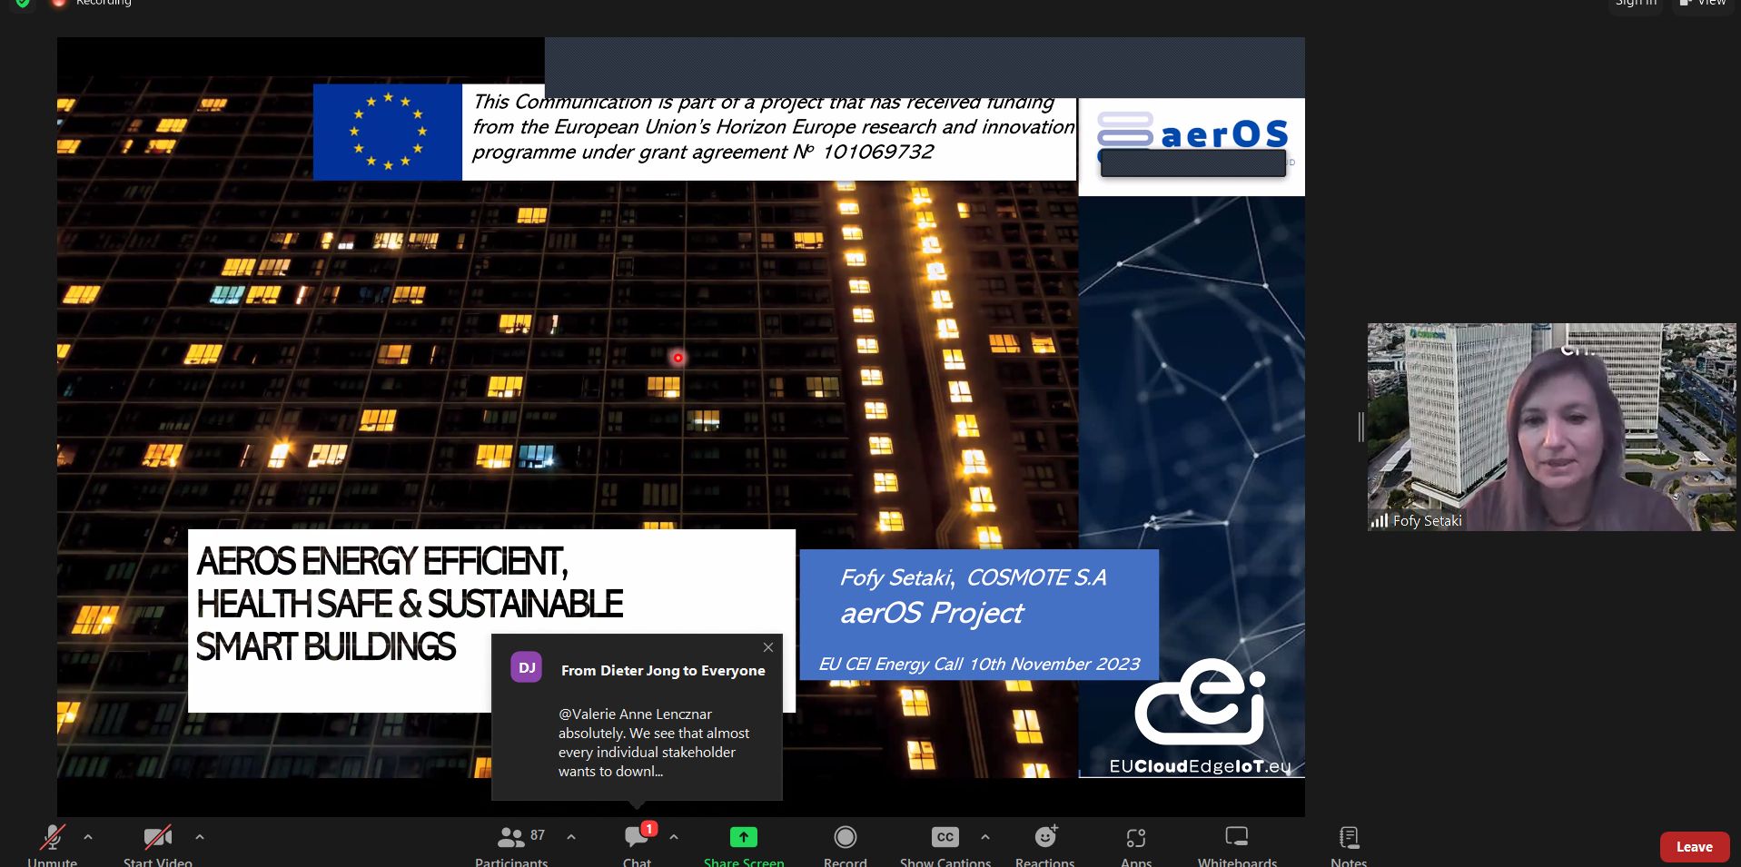The image size is (1741, 867).
Task: Open the Whiteboards feature
Action: tap(1237, 840)
